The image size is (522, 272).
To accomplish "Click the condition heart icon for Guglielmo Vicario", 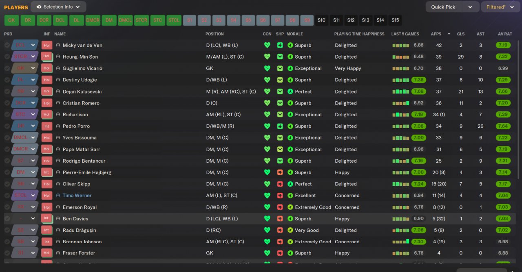I will [267, 68].
